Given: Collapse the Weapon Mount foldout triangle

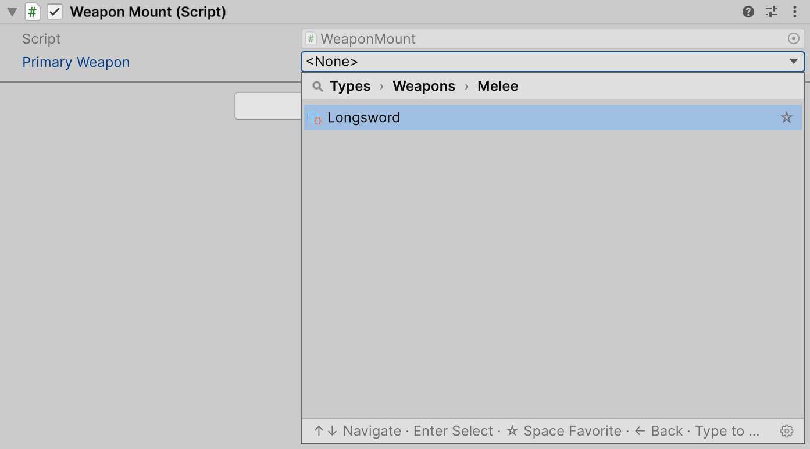Looking at the screenshot, I should pyautogui.click(x=12, y=12).
